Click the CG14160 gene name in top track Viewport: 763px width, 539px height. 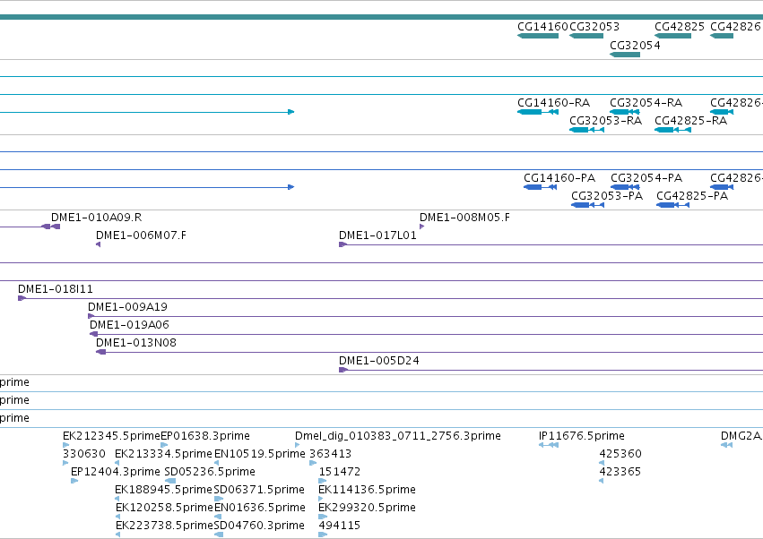coord(542,27)
